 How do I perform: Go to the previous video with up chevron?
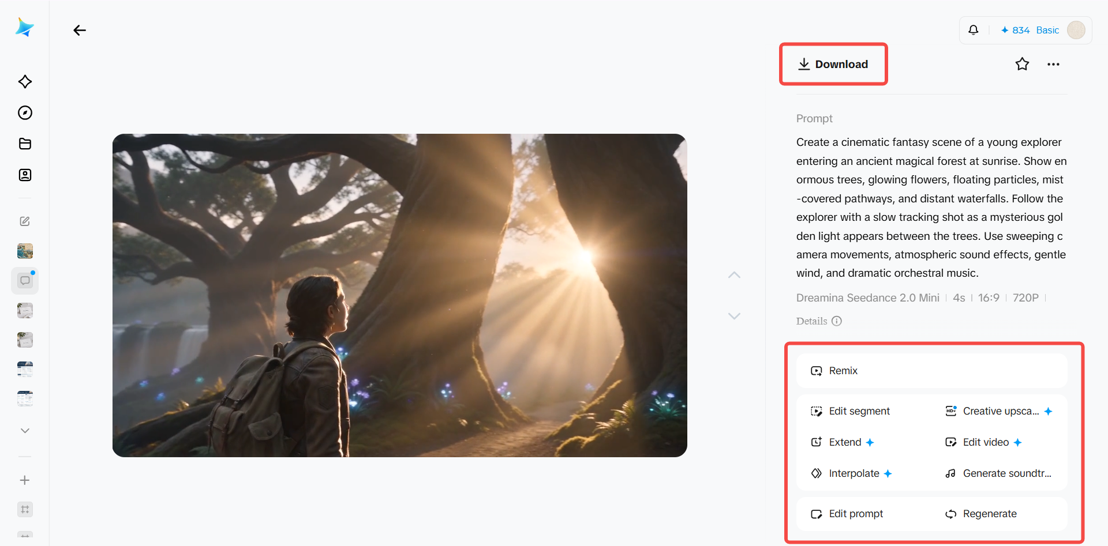(734, 275)
